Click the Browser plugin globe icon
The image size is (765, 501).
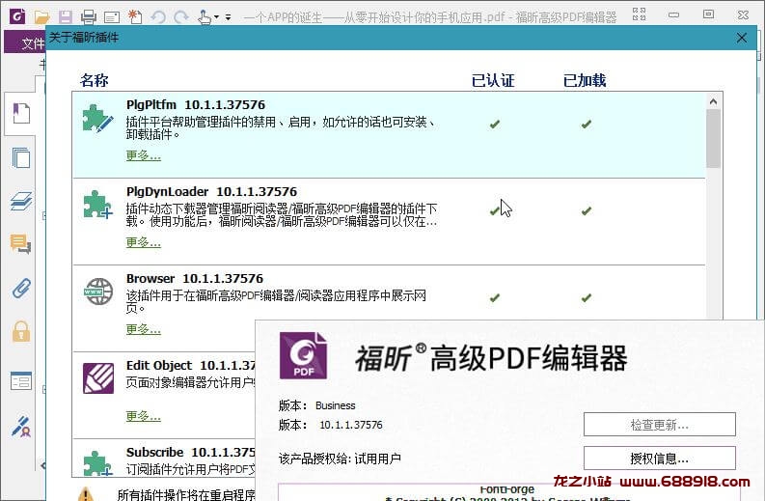pos(98,291)
